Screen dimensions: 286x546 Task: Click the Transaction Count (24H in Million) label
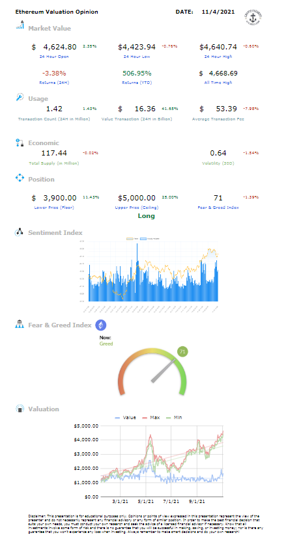54,119
